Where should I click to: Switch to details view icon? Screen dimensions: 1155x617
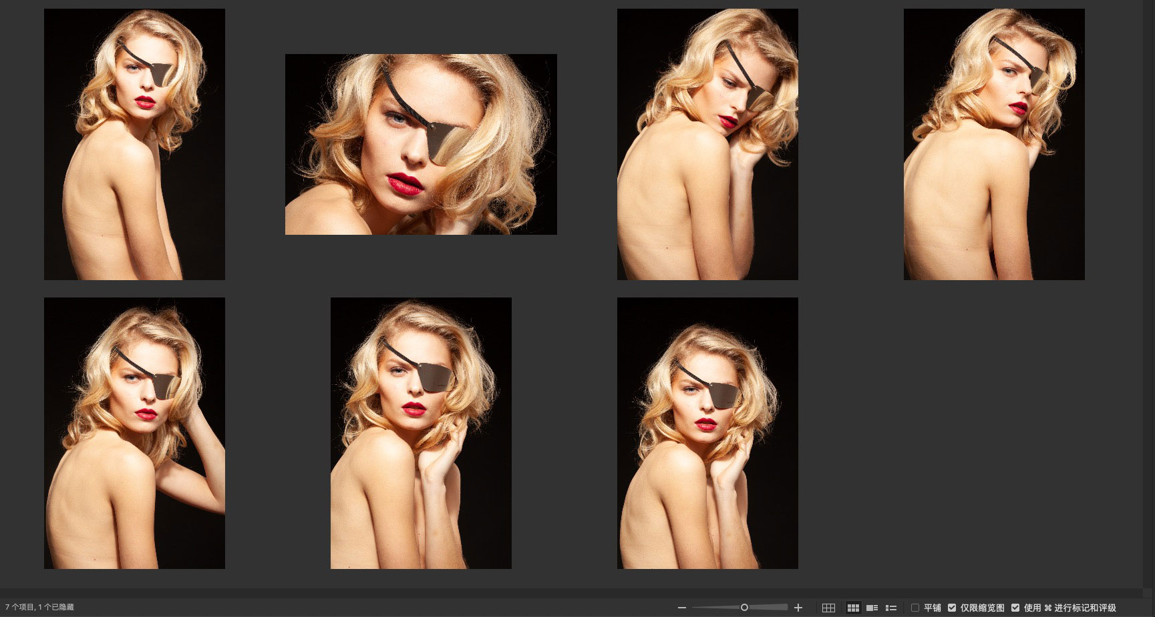pyautogui.click(x=872, y=608)
